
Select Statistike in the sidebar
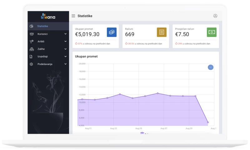tap(48, 26)
